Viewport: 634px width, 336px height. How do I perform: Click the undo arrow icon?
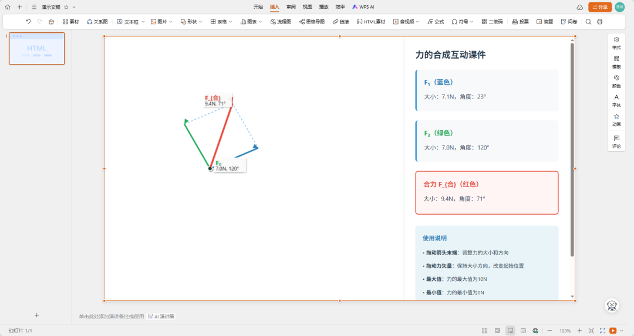28,22
